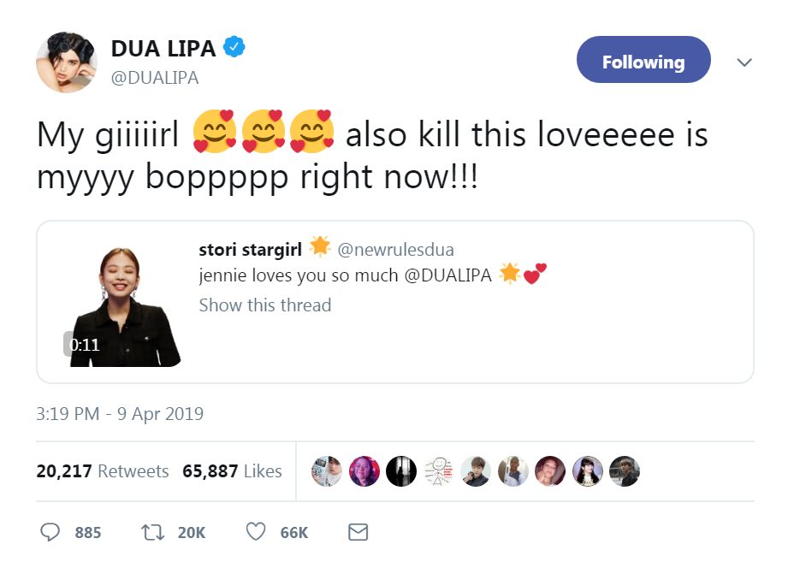View the 20,217 Retweets list
This screenshot has width=800, height=562.
click(103, 470)
